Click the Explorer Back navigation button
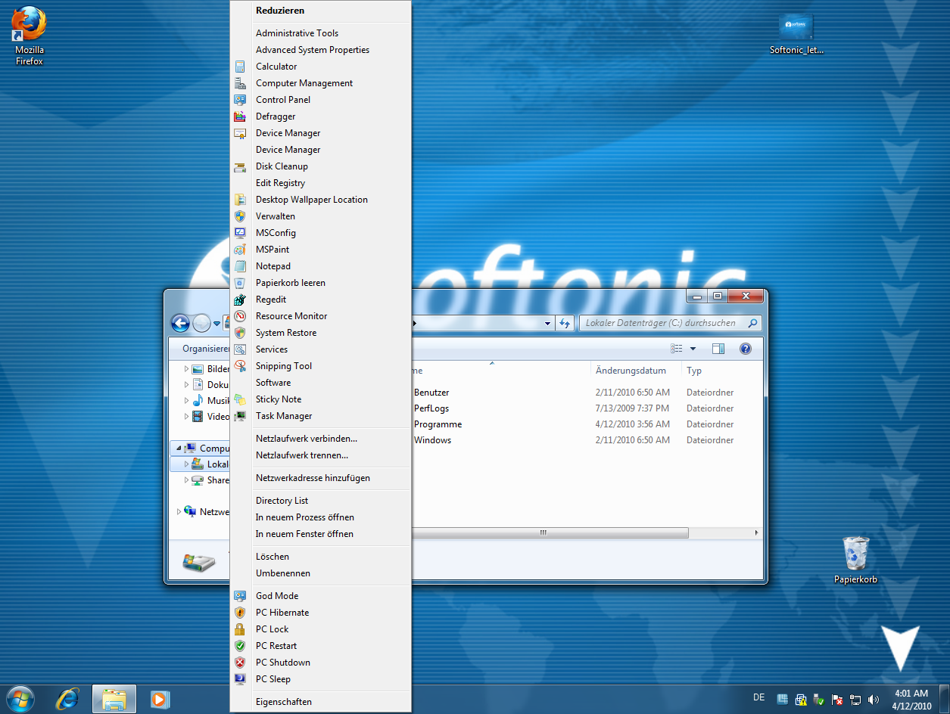The width and height of the screenshot is (950, 714). pyautogui.click(x=180, y=324)
